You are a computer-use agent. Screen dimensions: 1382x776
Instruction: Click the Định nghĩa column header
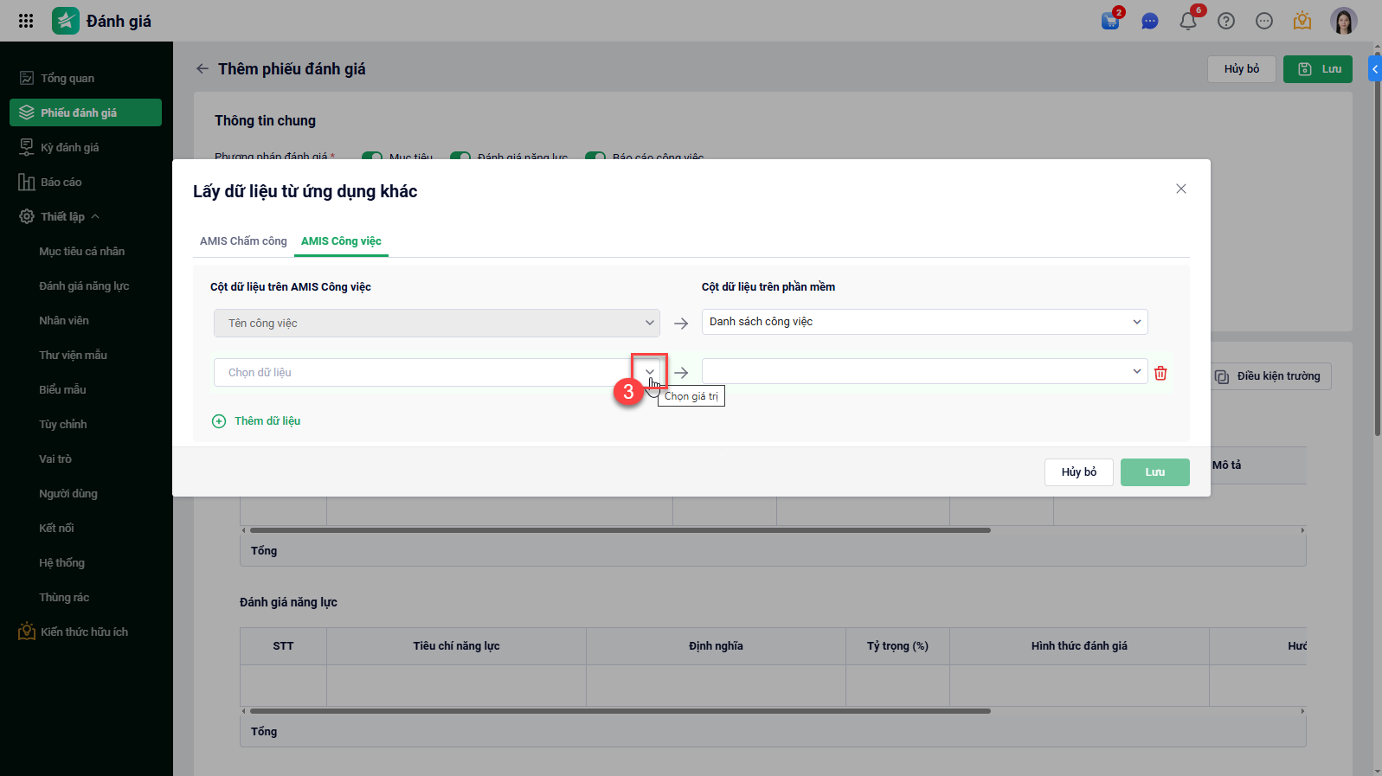(x=716, y=646)
